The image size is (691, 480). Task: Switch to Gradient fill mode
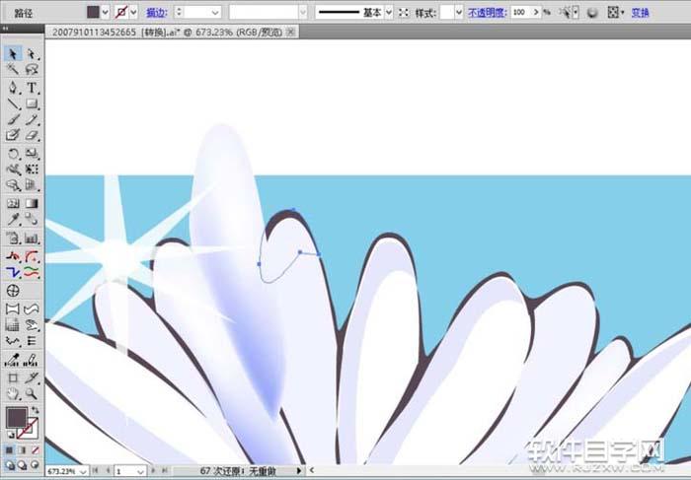point(22,449)
